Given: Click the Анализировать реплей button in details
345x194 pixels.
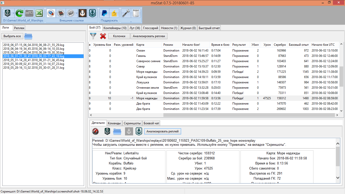Looking at the screenshot, I should coord(162,131).
